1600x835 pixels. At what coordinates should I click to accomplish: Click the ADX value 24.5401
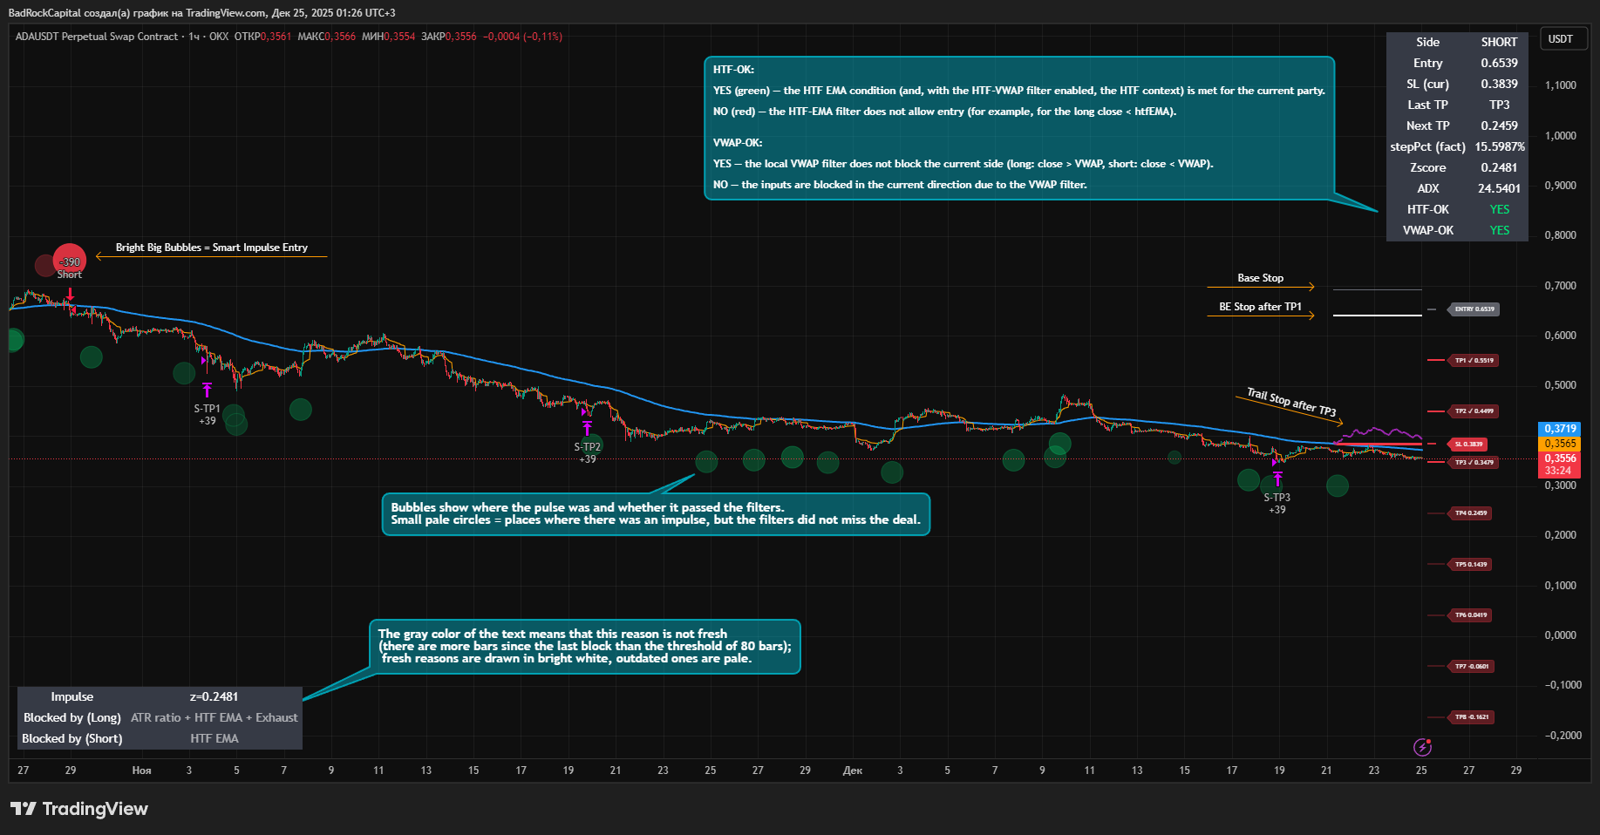1499,188
